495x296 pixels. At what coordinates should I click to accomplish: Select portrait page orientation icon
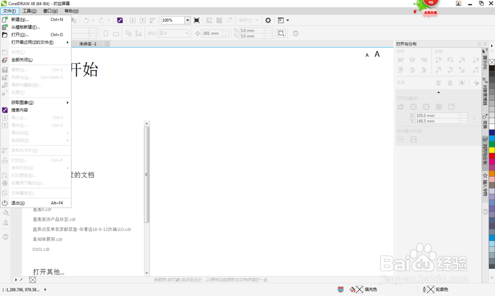pos(106,33)
